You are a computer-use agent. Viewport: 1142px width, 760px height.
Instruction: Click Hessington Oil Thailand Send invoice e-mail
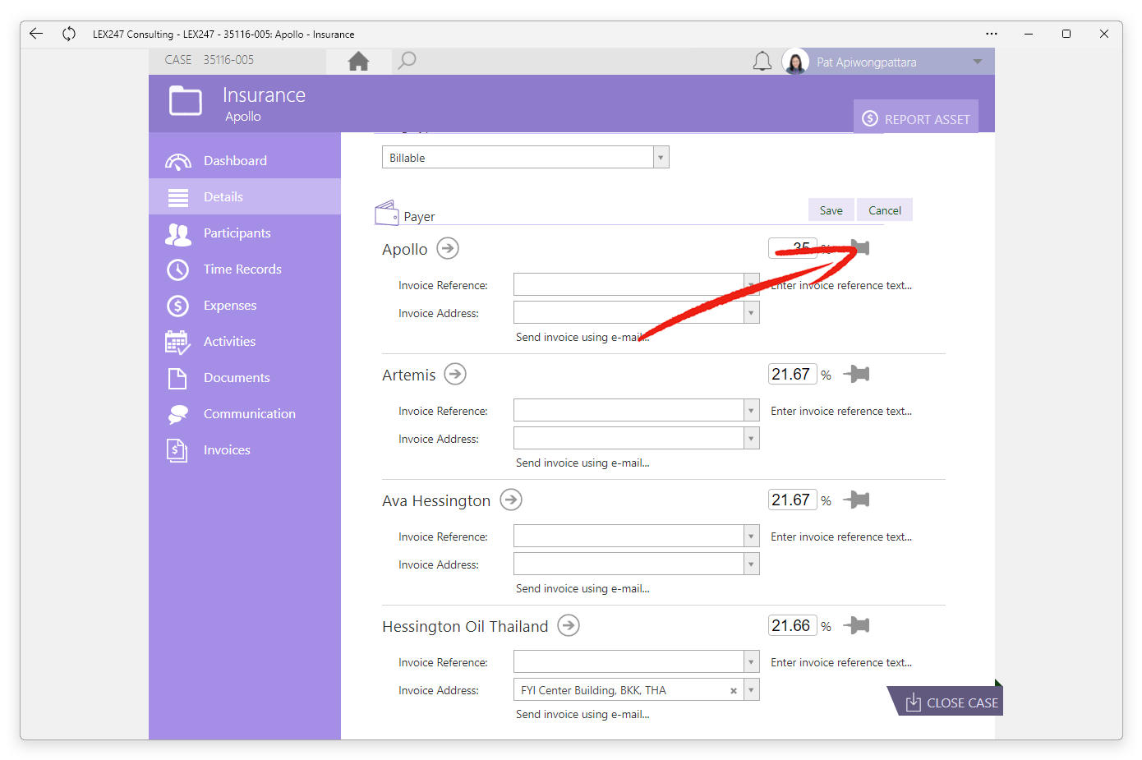pos(583,715)
